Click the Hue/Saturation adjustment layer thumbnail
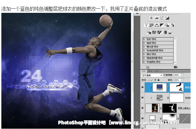This screenshot has width=196, height=129. tap(160, 98)
